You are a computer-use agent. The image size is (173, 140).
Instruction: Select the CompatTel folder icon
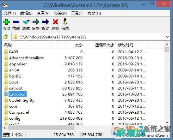point(6,112)
